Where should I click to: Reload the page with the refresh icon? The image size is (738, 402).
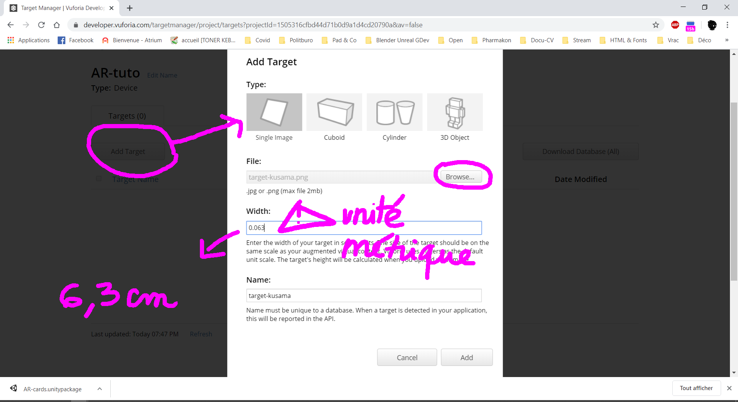point(42,25)
